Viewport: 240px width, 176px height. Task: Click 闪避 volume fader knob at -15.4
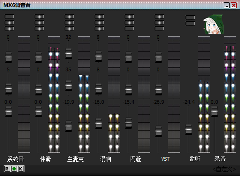click(x=128, y=123)
